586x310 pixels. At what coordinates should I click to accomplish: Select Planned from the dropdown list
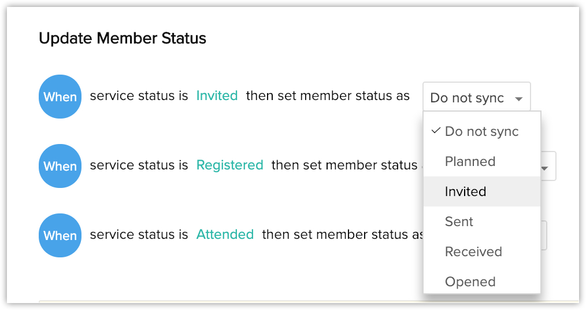pos(470,161)
